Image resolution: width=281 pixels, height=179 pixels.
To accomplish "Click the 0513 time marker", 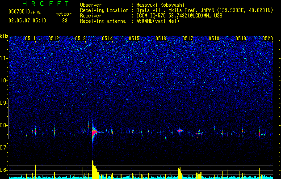I will tap(80, 38).
